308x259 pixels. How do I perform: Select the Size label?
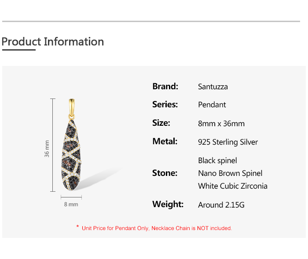coord(161,123)
